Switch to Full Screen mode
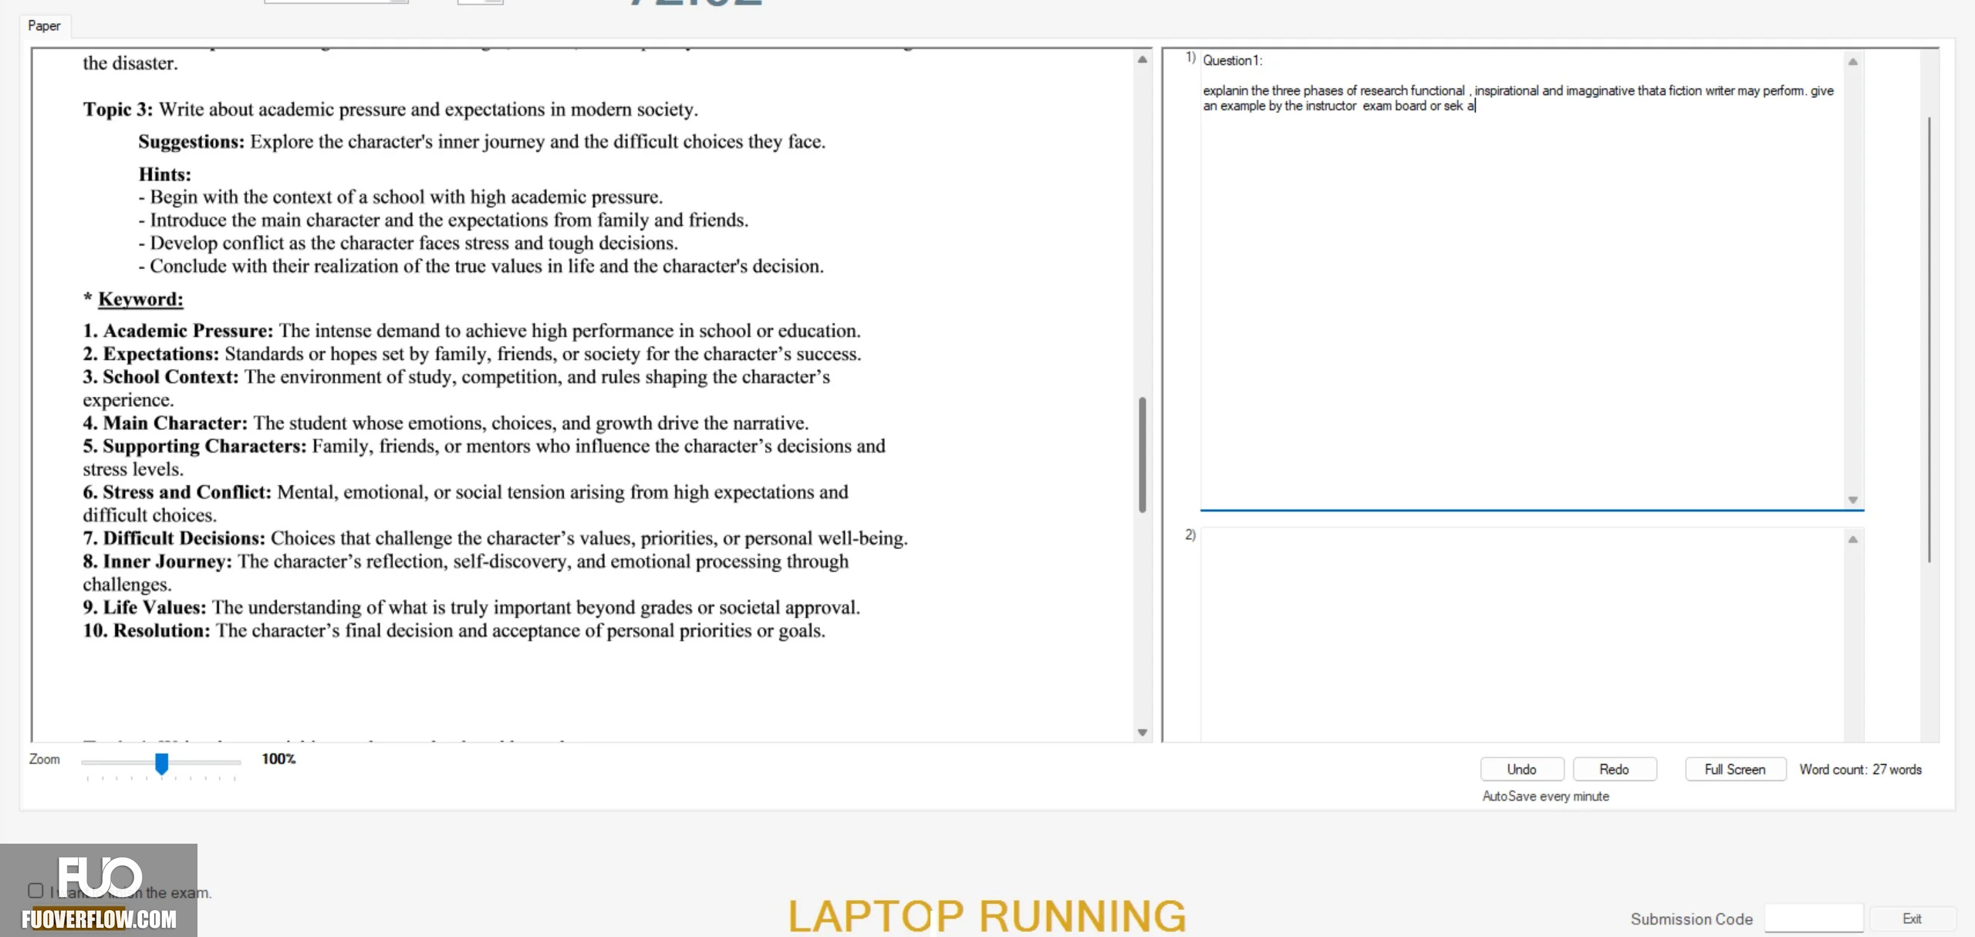Image resolution: width=1975 pixels, height=937 pixels. click(1735, 769)
